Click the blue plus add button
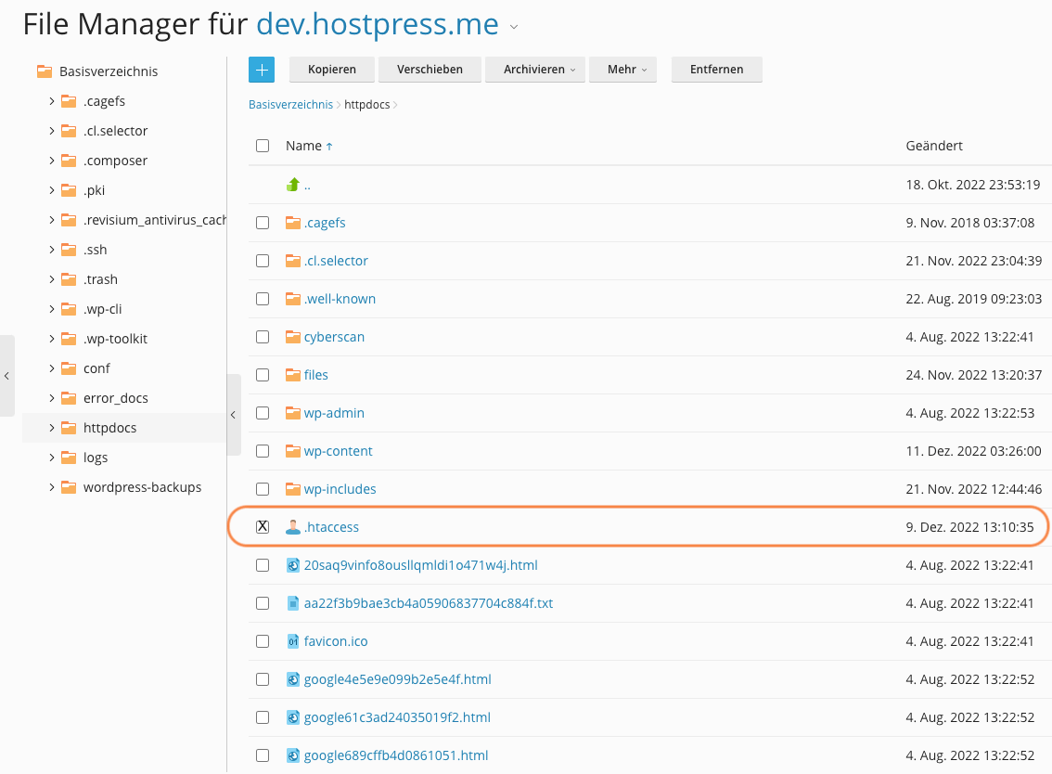This screenshot has height=774, width=1052. pyautogui.click(x=262, y=70)
